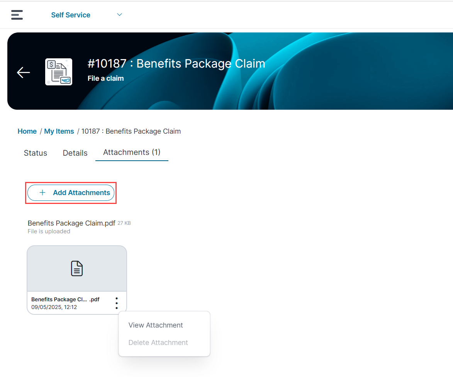
Task: Open the Details tab
Action: 75,153
